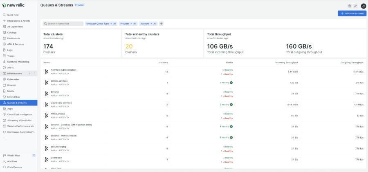Click the Cloud Cost Intelligence sidebar icon
The image size is (368, 172).
pyautogui.click(x=4, y=114)
